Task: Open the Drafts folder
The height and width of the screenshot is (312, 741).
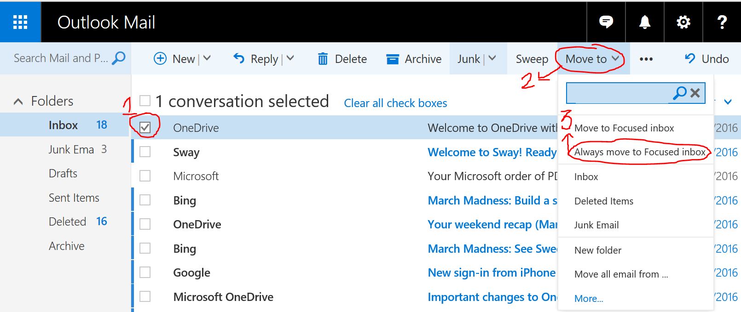Action: tap(63, 173)
